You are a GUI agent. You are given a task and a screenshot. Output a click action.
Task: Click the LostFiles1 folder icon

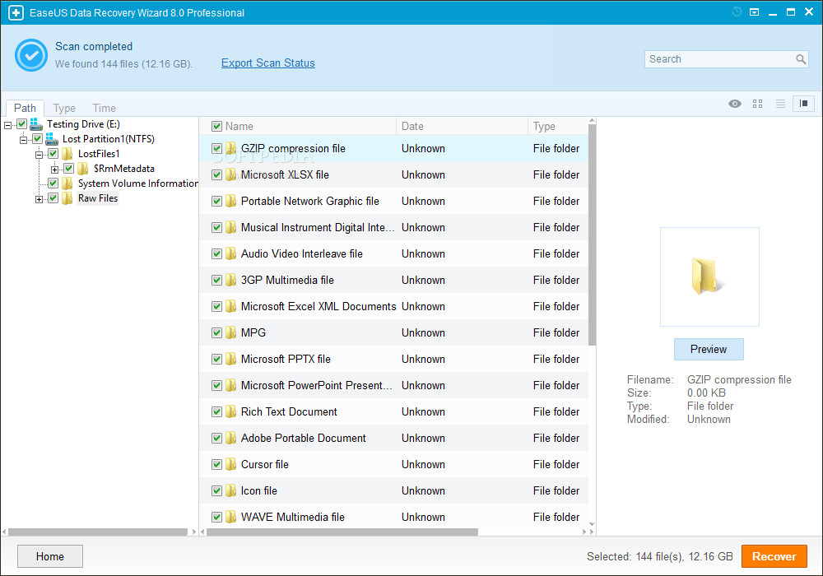click(67, 154)
